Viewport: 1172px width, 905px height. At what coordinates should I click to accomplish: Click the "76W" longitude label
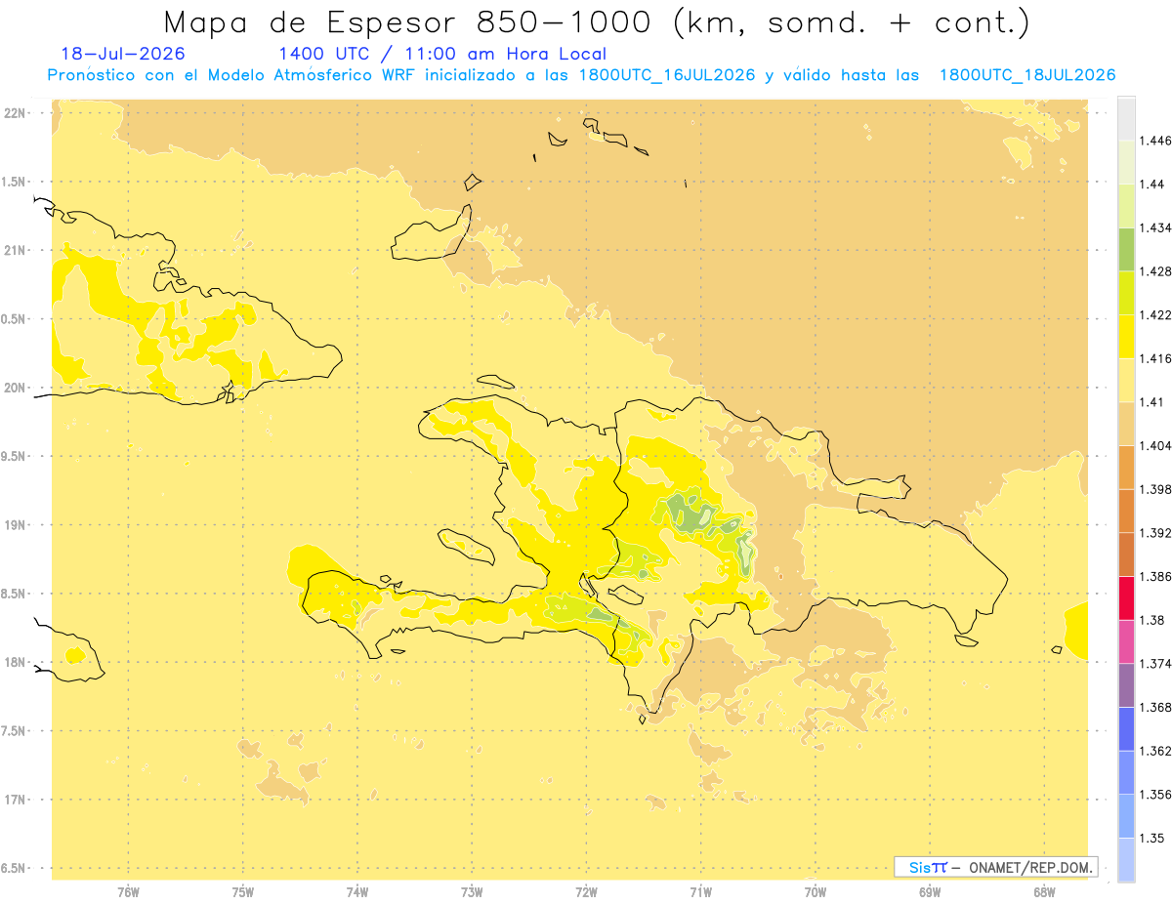tap(128, 892)
